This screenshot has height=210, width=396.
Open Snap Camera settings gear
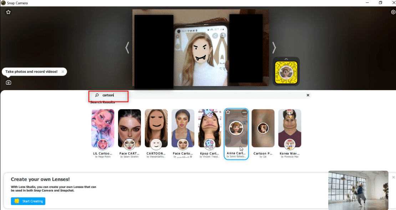[393, 12]
